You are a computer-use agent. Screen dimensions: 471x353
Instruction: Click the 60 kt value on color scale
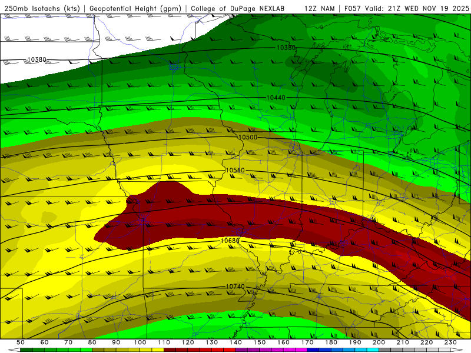click(x=44, y=342)
